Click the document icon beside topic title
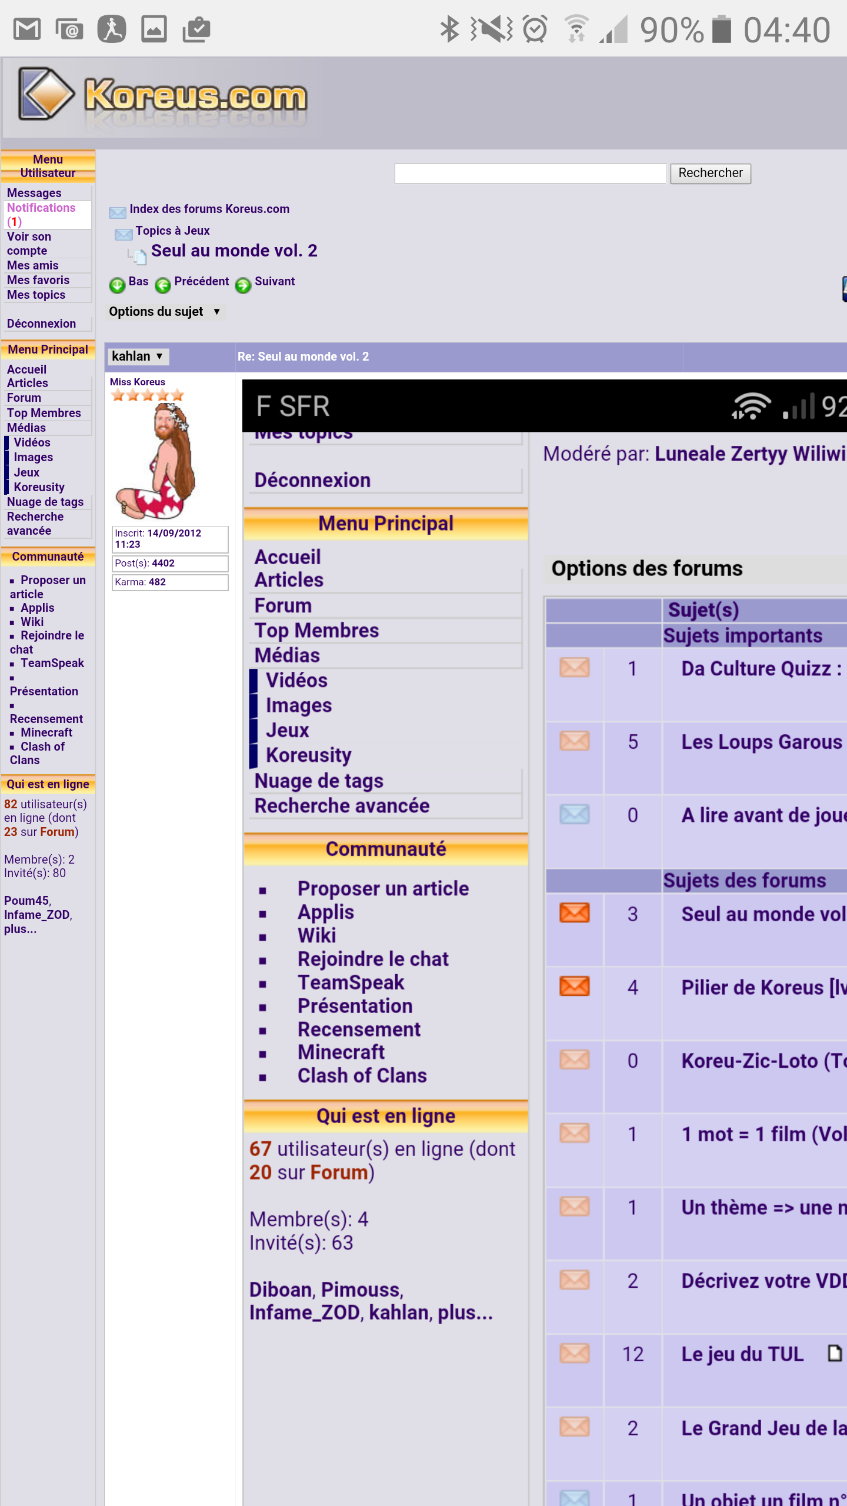 point(139,256)
